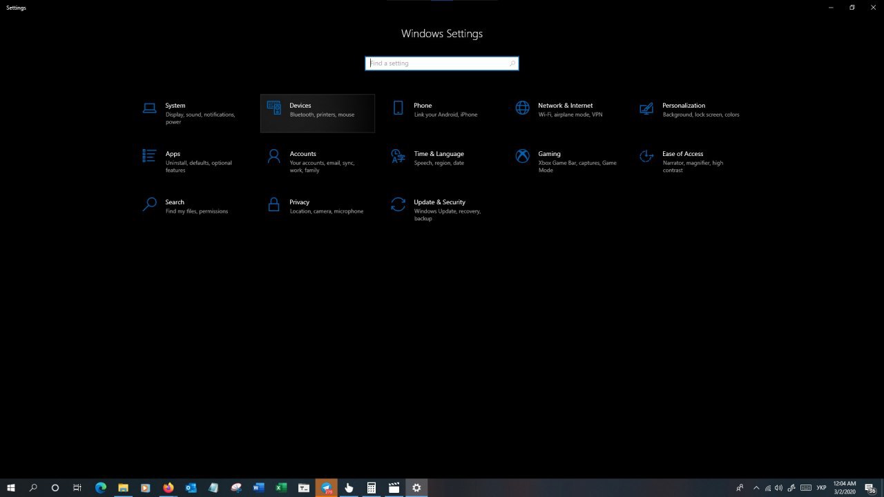Click the magnifier in the settings search box
The width and height of the screenshot is (884, 497).
[512, 64]
